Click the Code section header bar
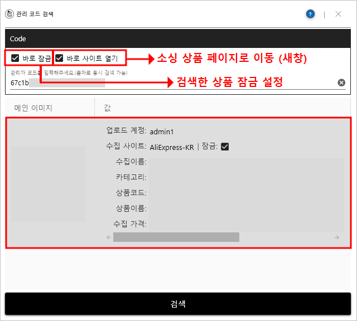The image size is (357, 321). 178,38
